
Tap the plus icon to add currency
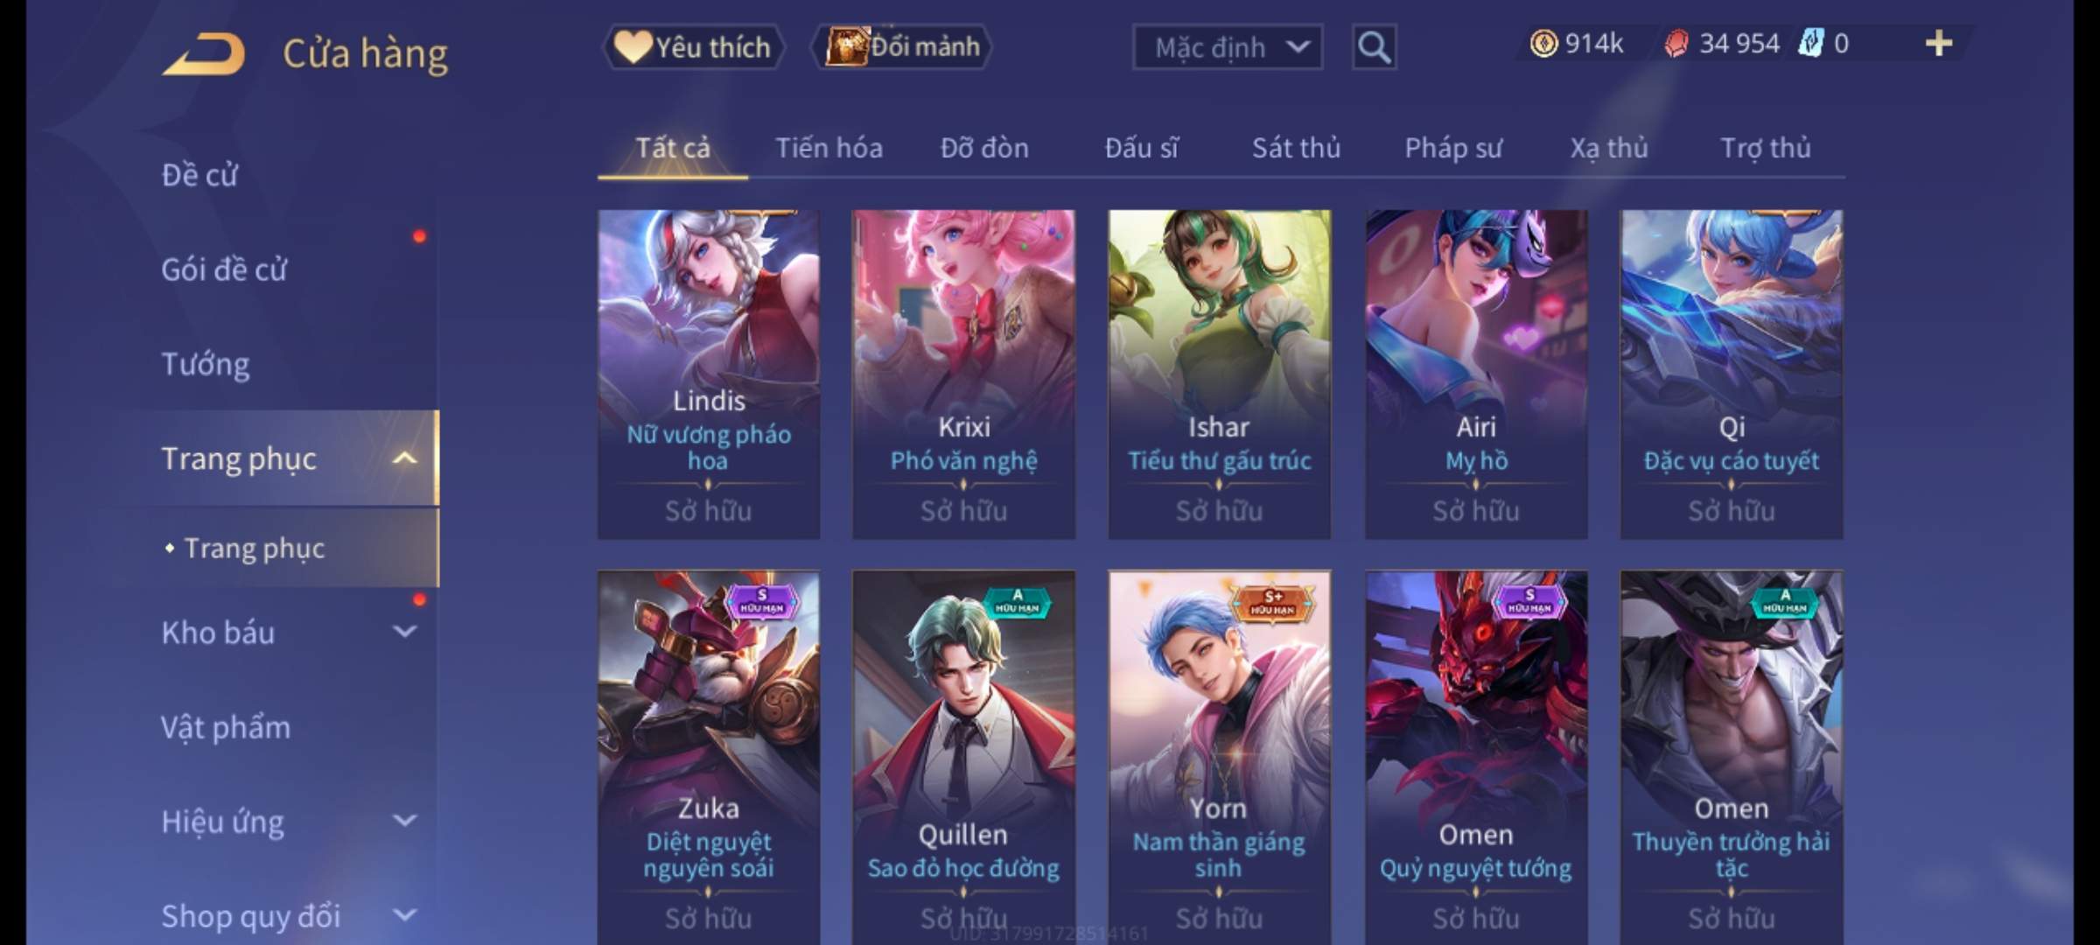[x=1939, y=43]
